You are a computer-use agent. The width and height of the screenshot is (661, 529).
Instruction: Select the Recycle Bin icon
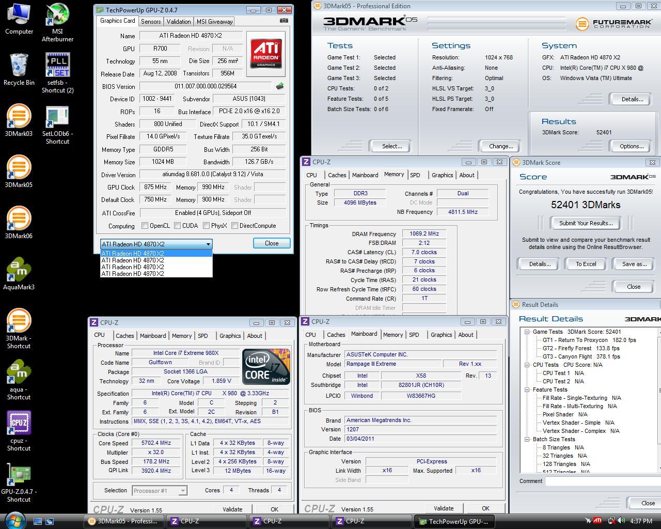[x=19, y=69]
